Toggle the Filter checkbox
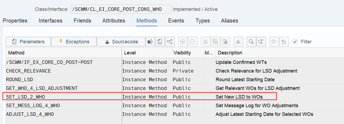This screenshot has width=344, height=124. (x=295, y=42)
